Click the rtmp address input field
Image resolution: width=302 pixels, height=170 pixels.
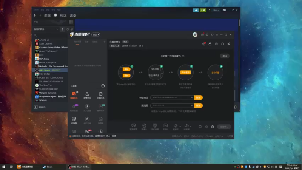click(172, 97)
